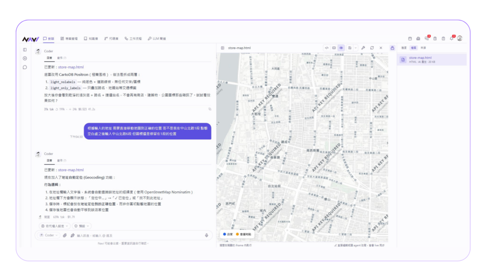
Task: Open the calendar icon in the top bar
Action: (x=410, y=39)
